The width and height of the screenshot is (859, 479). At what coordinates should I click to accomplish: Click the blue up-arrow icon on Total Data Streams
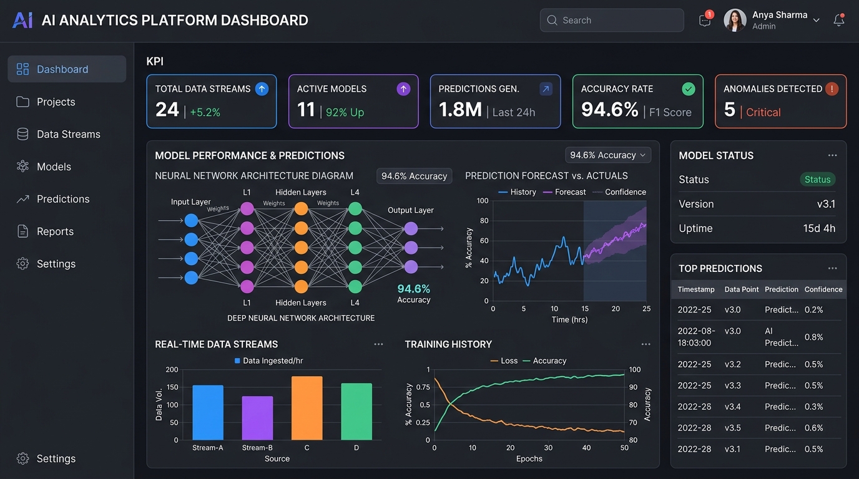click(x=262, y=89)
